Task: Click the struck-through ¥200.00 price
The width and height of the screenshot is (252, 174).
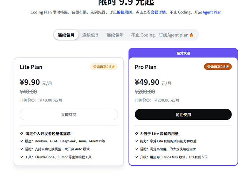Action: pyautogui.click(x=145, y=92)
